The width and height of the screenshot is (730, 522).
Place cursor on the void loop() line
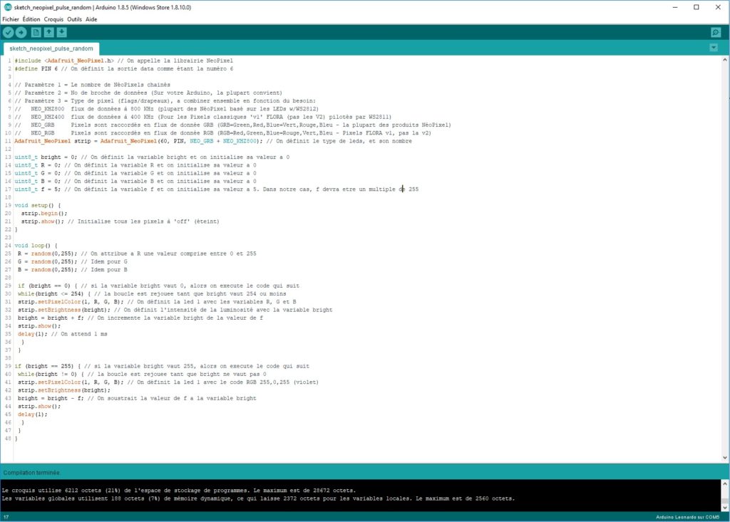(36, 246)
